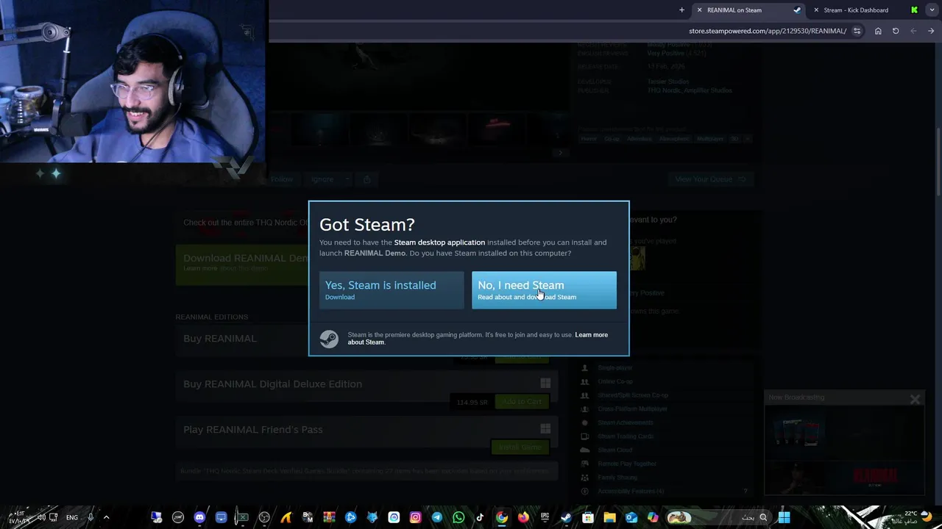Open File Explorer from the taskbar
This screenshot has height=529, width=942.
point(609,517)
